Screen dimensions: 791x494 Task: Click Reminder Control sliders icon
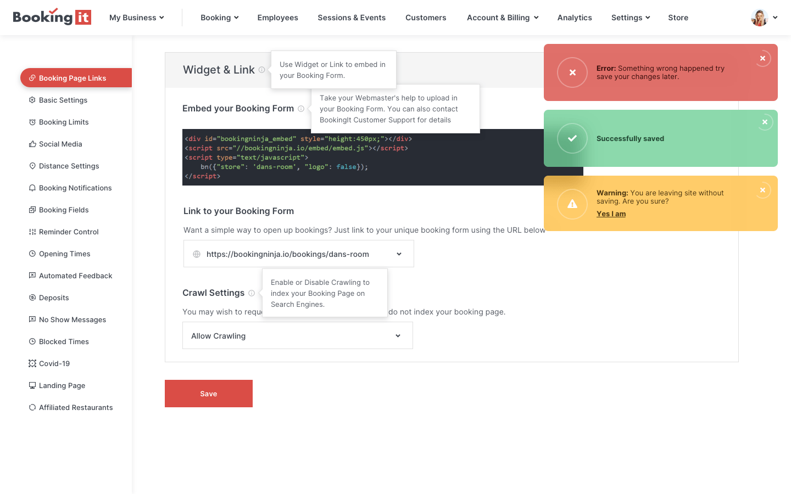(32, 232)
